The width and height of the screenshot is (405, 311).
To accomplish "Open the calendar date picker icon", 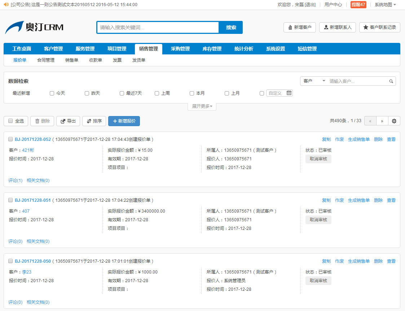I will [289, 93].
